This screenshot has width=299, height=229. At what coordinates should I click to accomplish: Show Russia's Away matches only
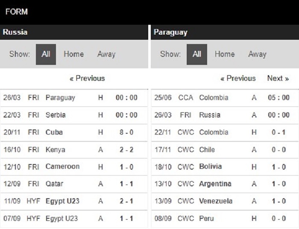click(x=106, y=54)
